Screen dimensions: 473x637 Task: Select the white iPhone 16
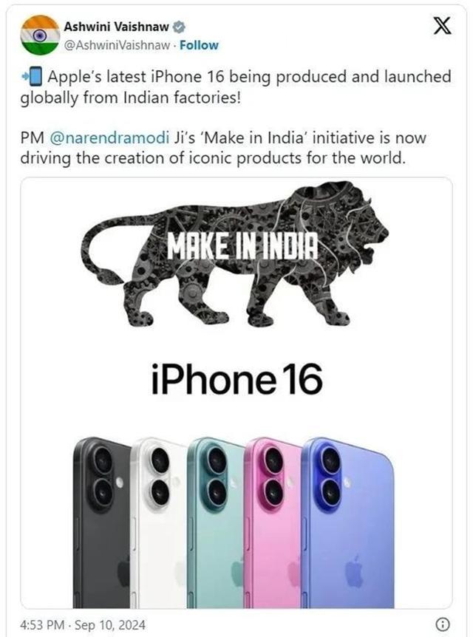[160, 523]
